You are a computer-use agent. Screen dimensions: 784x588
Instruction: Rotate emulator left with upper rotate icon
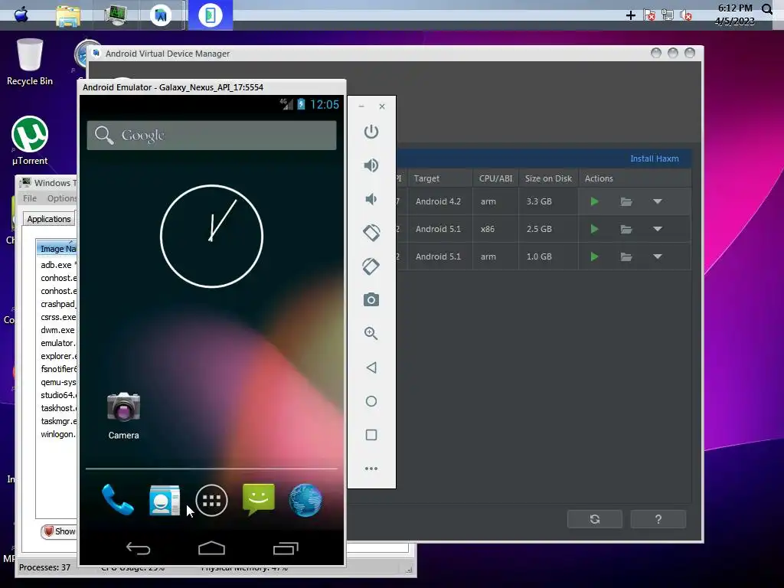(371, 233)
